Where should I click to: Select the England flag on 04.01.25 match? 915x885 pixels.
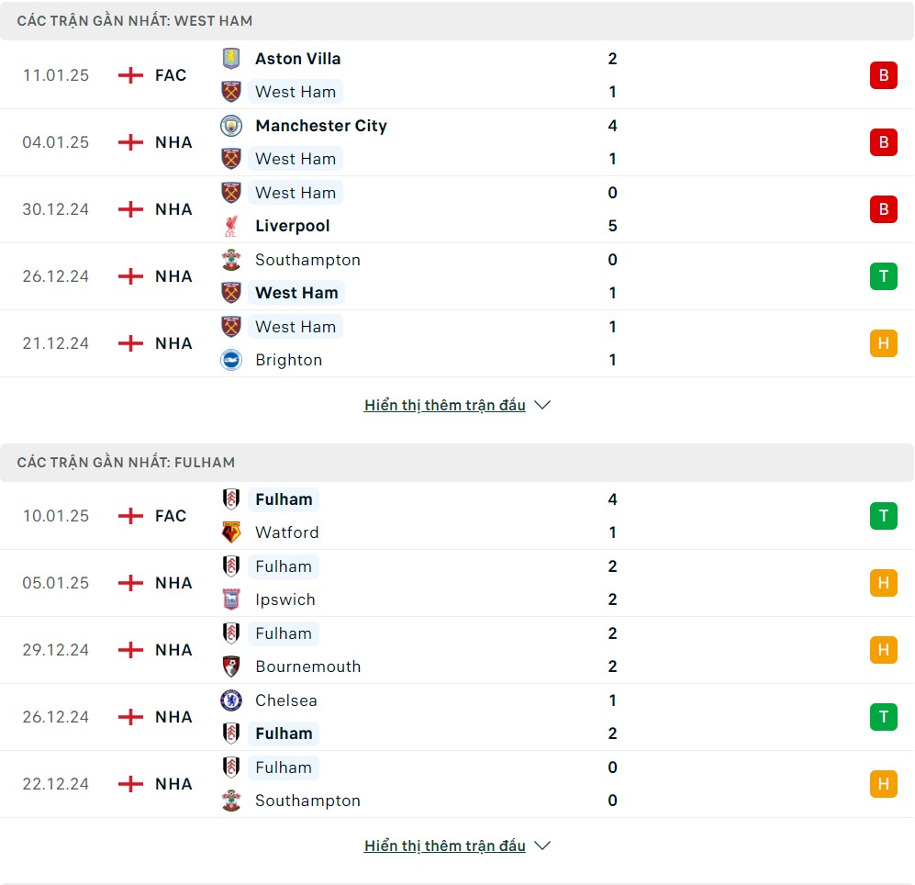130,142
